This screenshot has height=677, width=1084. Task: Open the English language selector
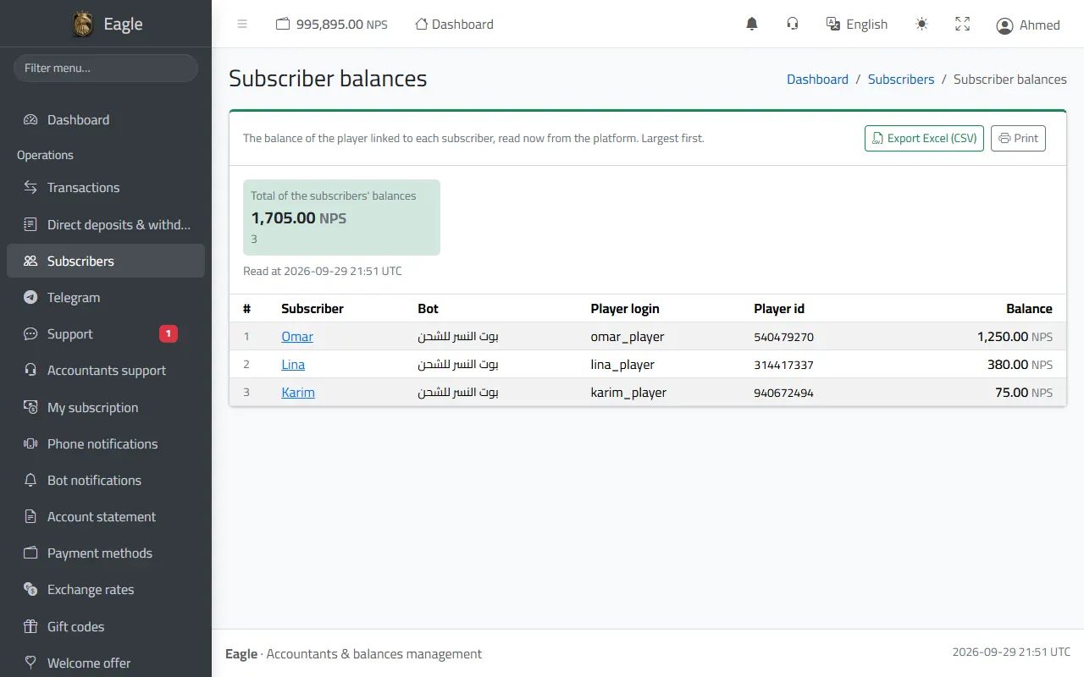(x=857, y=25)
